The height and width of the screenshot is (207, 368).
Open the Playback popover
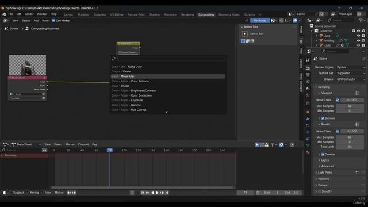point(20,193)
